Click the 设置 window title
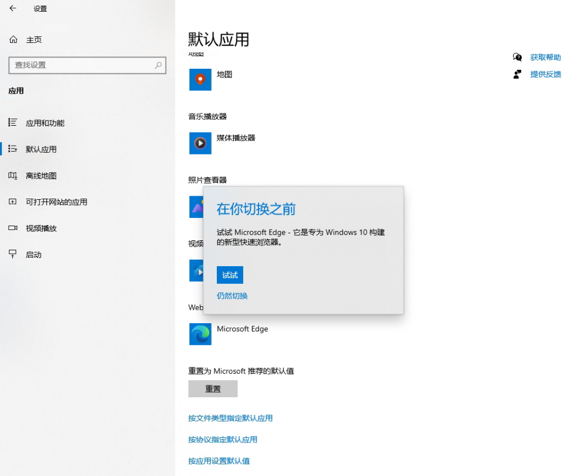This screenshot has width=577, height=476. coord(41,8)
